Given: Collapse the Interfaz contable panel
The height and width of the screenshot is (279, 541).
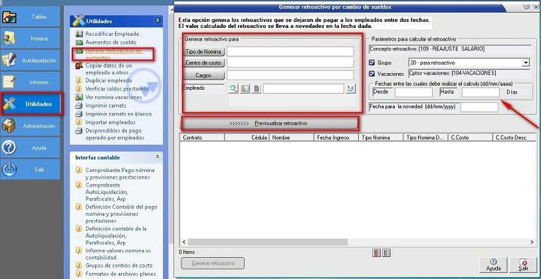Looking at the screenshot, I should tap(158, 157).
